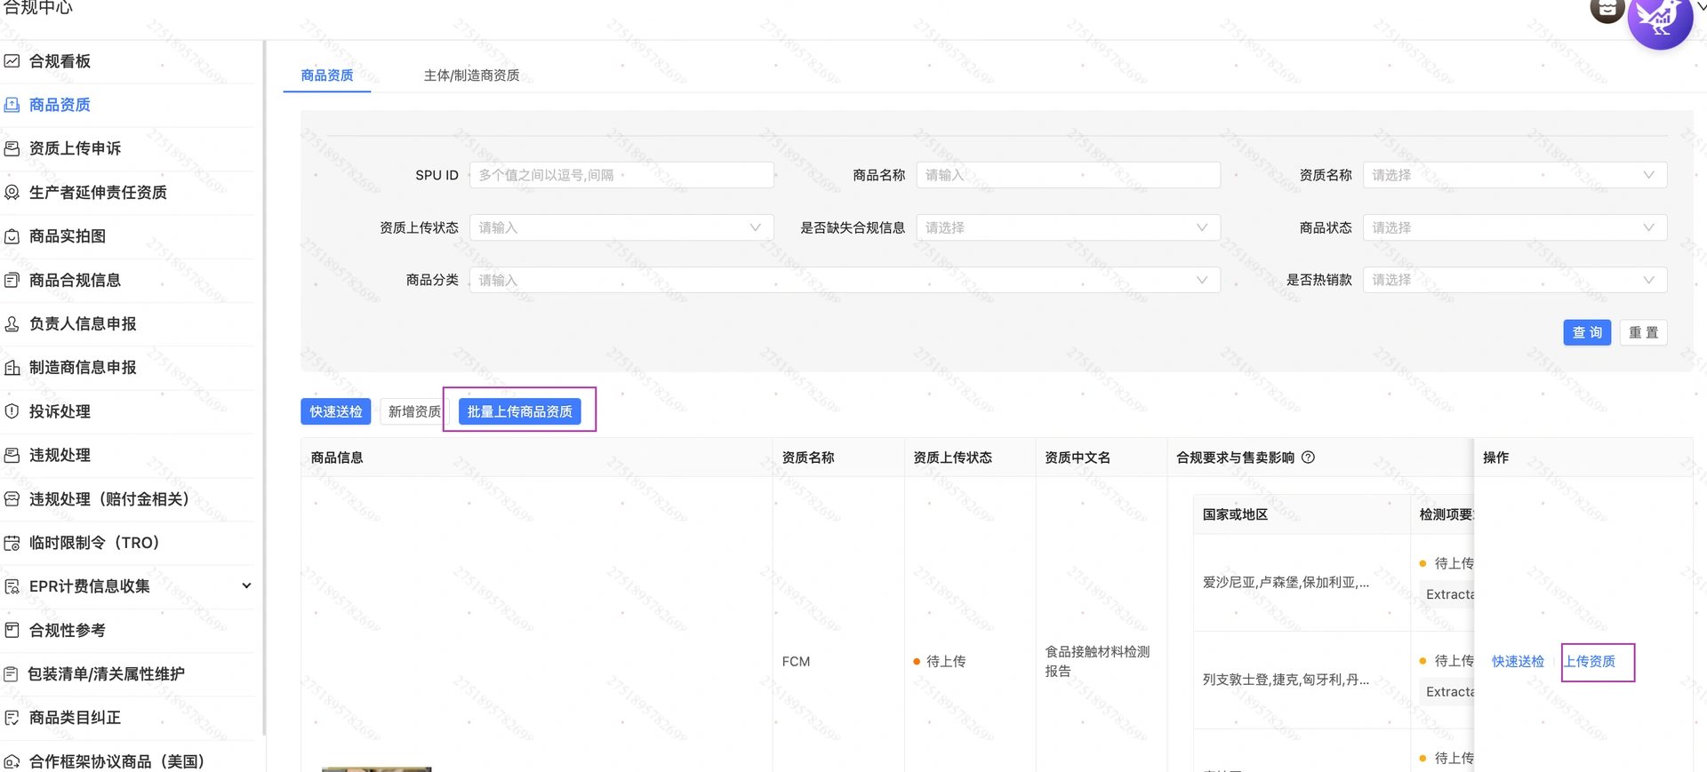Click the EPR计费信息收集 icon
The width and height of the screenshot is (1707, 772).
[12, 586]
